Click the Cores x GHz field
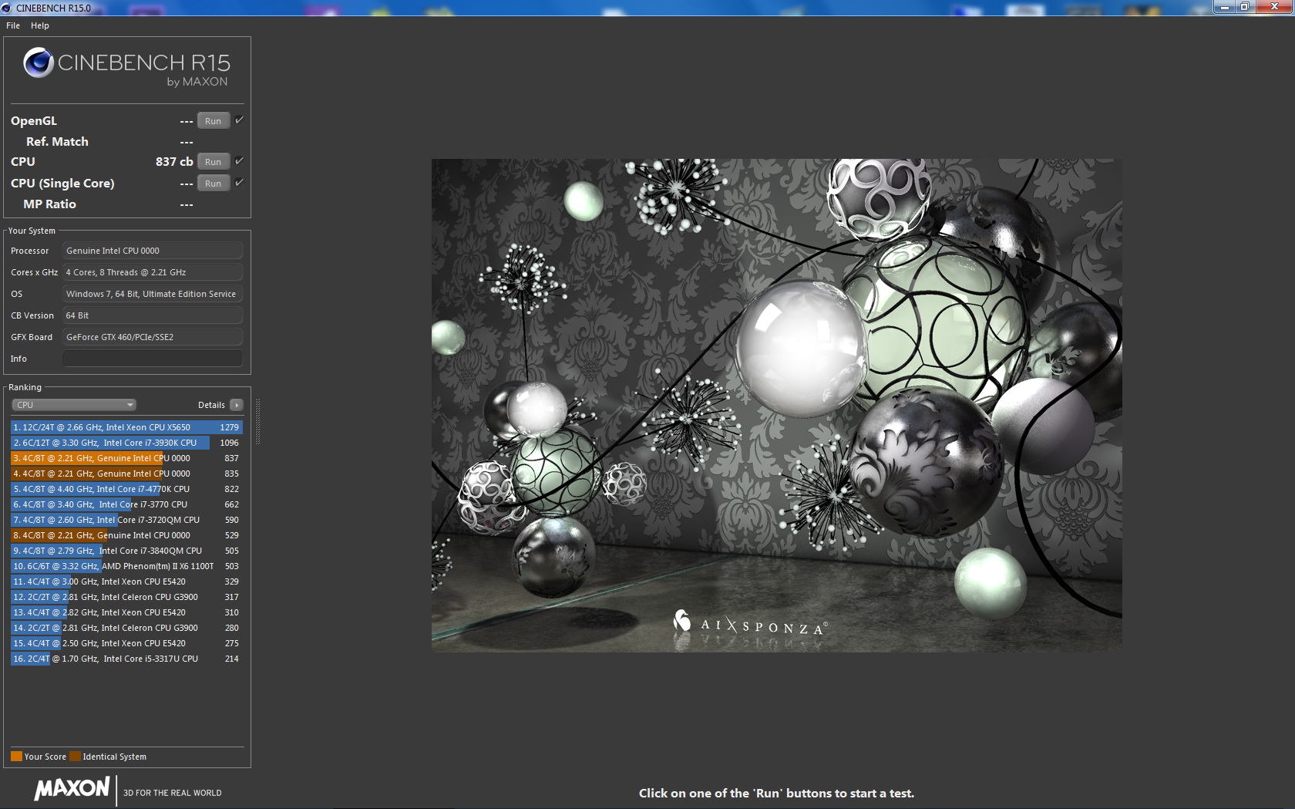1295x809 pixels. coord(153,272)
